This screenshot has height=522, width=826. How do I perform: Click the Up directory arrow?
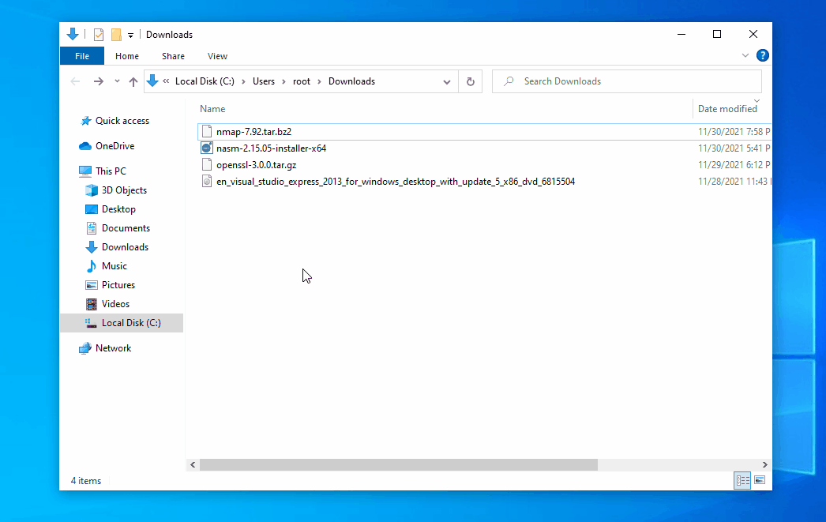pos(133,81)
